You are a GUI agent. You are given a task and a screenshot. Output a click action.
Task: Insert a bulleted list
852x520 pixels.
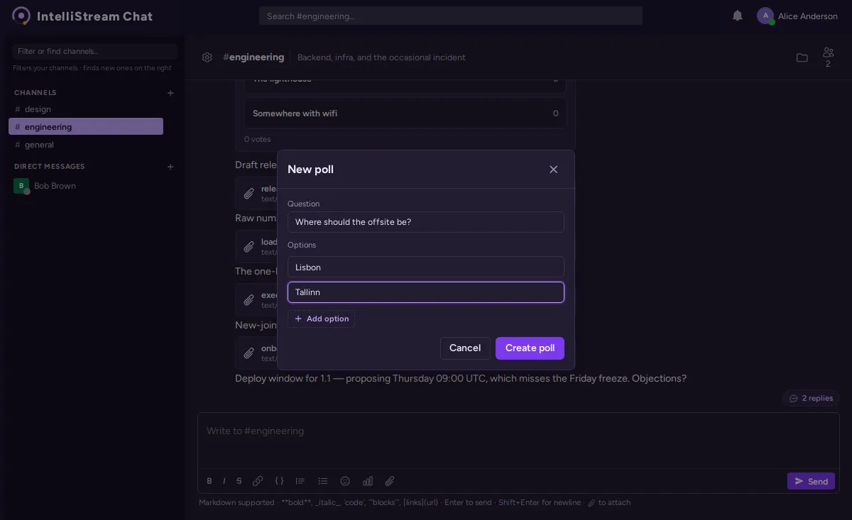tap(323, 481)
